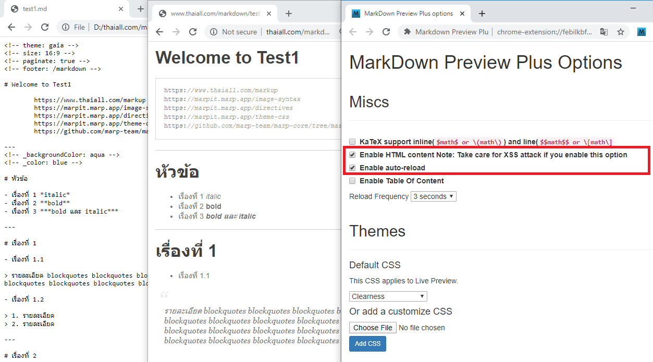
Task: Click the File info icon in the test1.md address bar
Action: [66, 27]
